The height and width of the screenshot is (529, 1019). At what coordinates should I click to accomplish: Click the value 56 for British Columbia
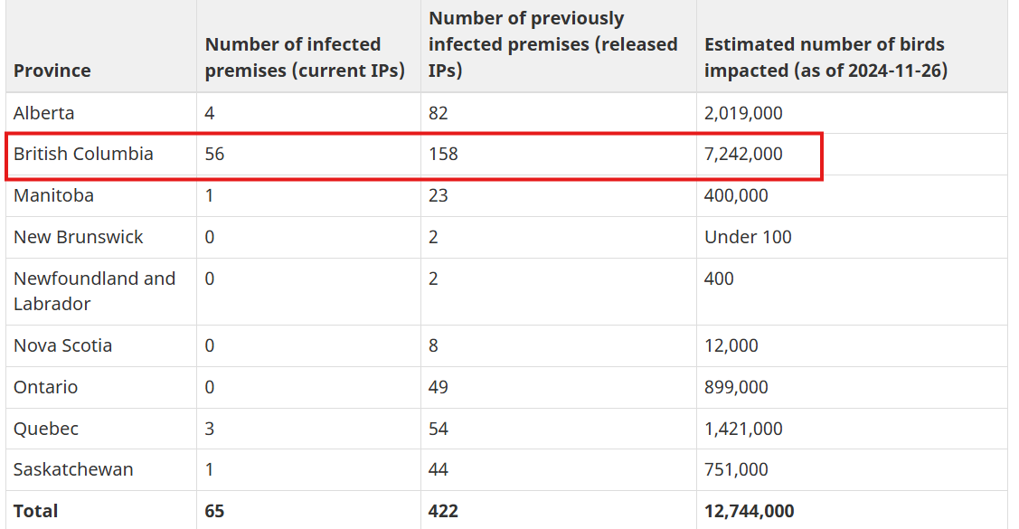tap(214, 154)
